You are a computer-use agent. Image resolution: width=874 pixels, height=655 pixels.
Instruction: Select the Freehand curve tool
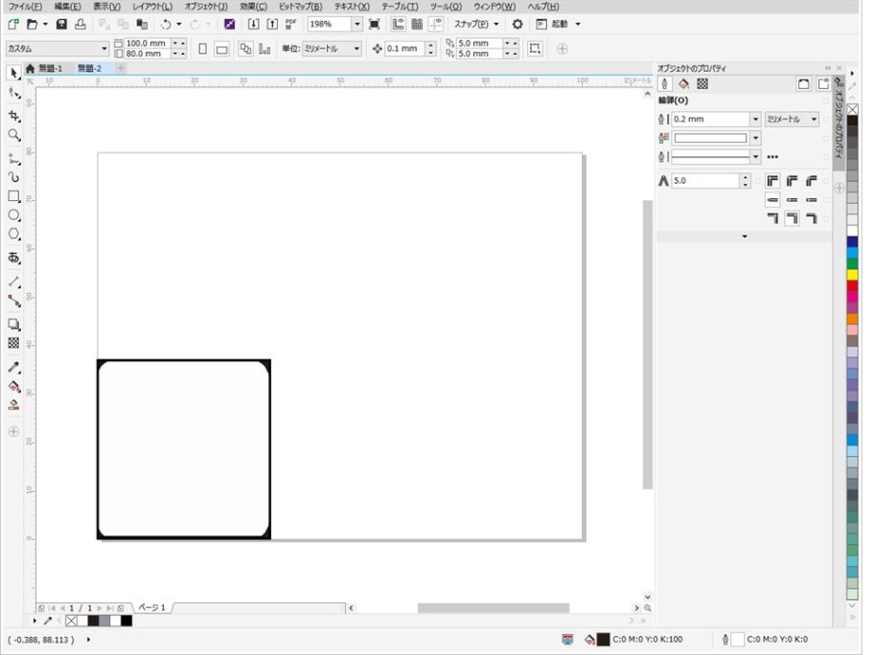coord(14,159)
